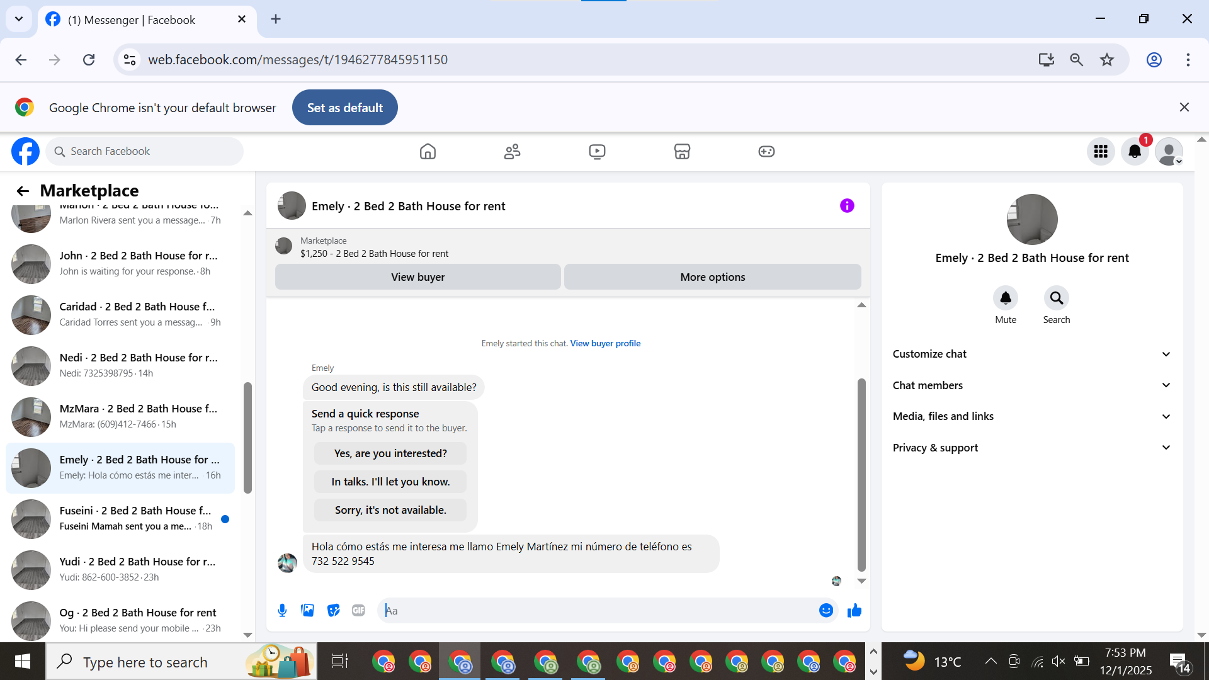Click the chat messages scrollbar

pos(861,474)
